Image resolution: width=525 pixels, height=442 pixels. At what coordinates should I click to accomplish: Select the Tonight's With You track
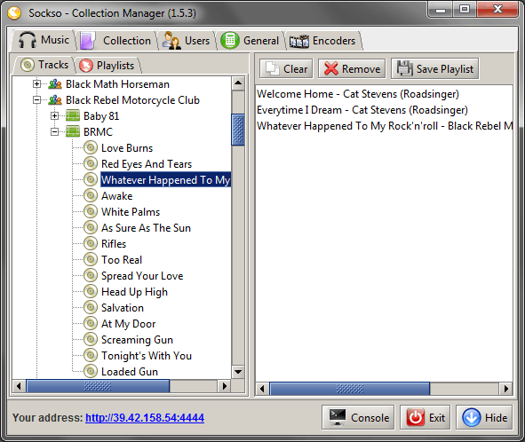coord(147,356)
